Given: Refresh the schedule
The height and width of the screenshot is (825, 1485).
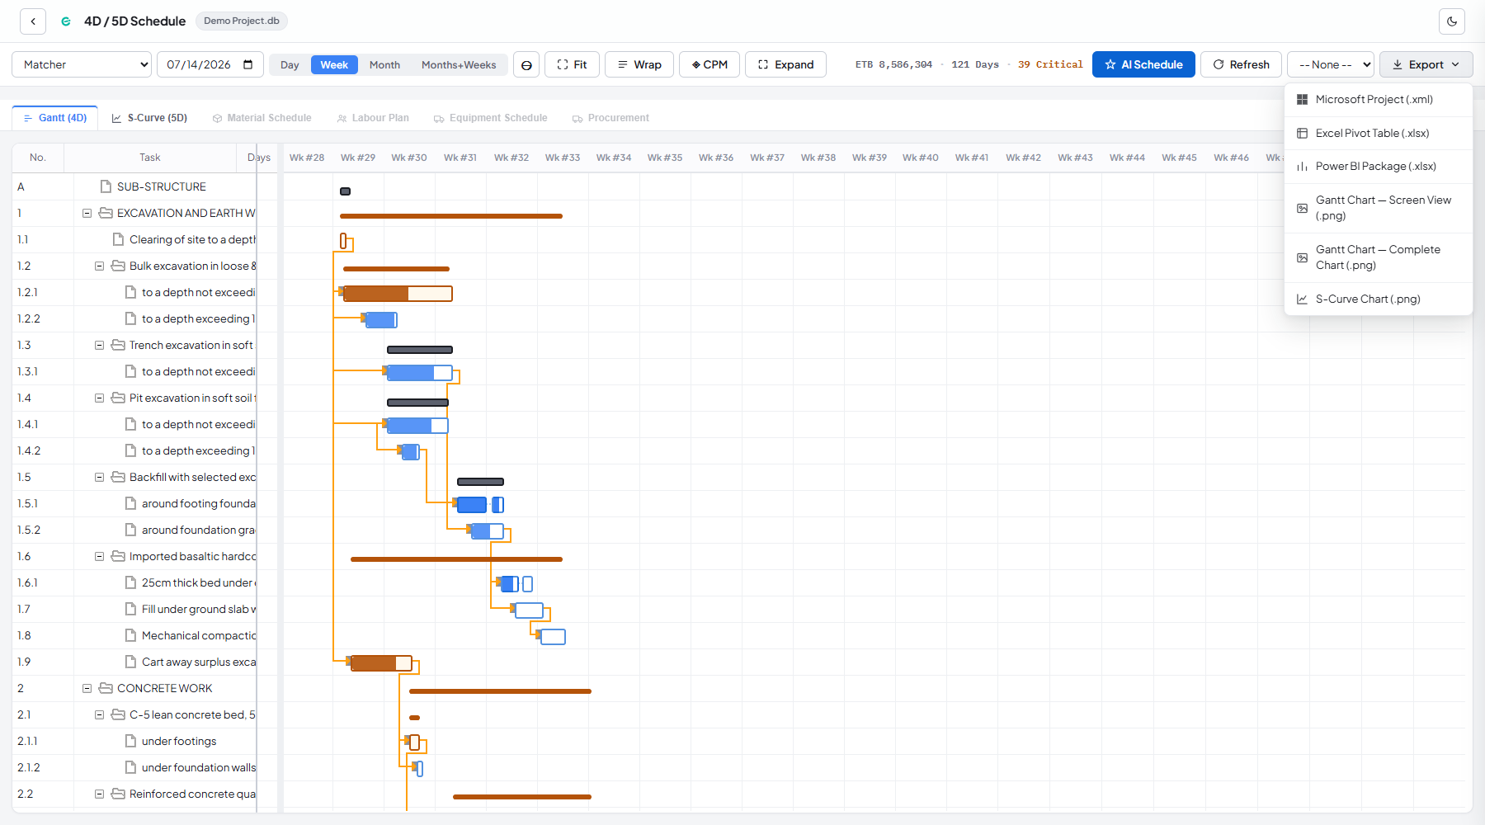Looking at the screenshot, I should pyautogui.click(x=1241, y=64).
